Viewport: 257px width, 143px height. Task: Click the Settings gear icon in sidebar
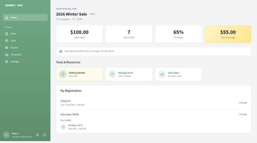coord(7,62)
